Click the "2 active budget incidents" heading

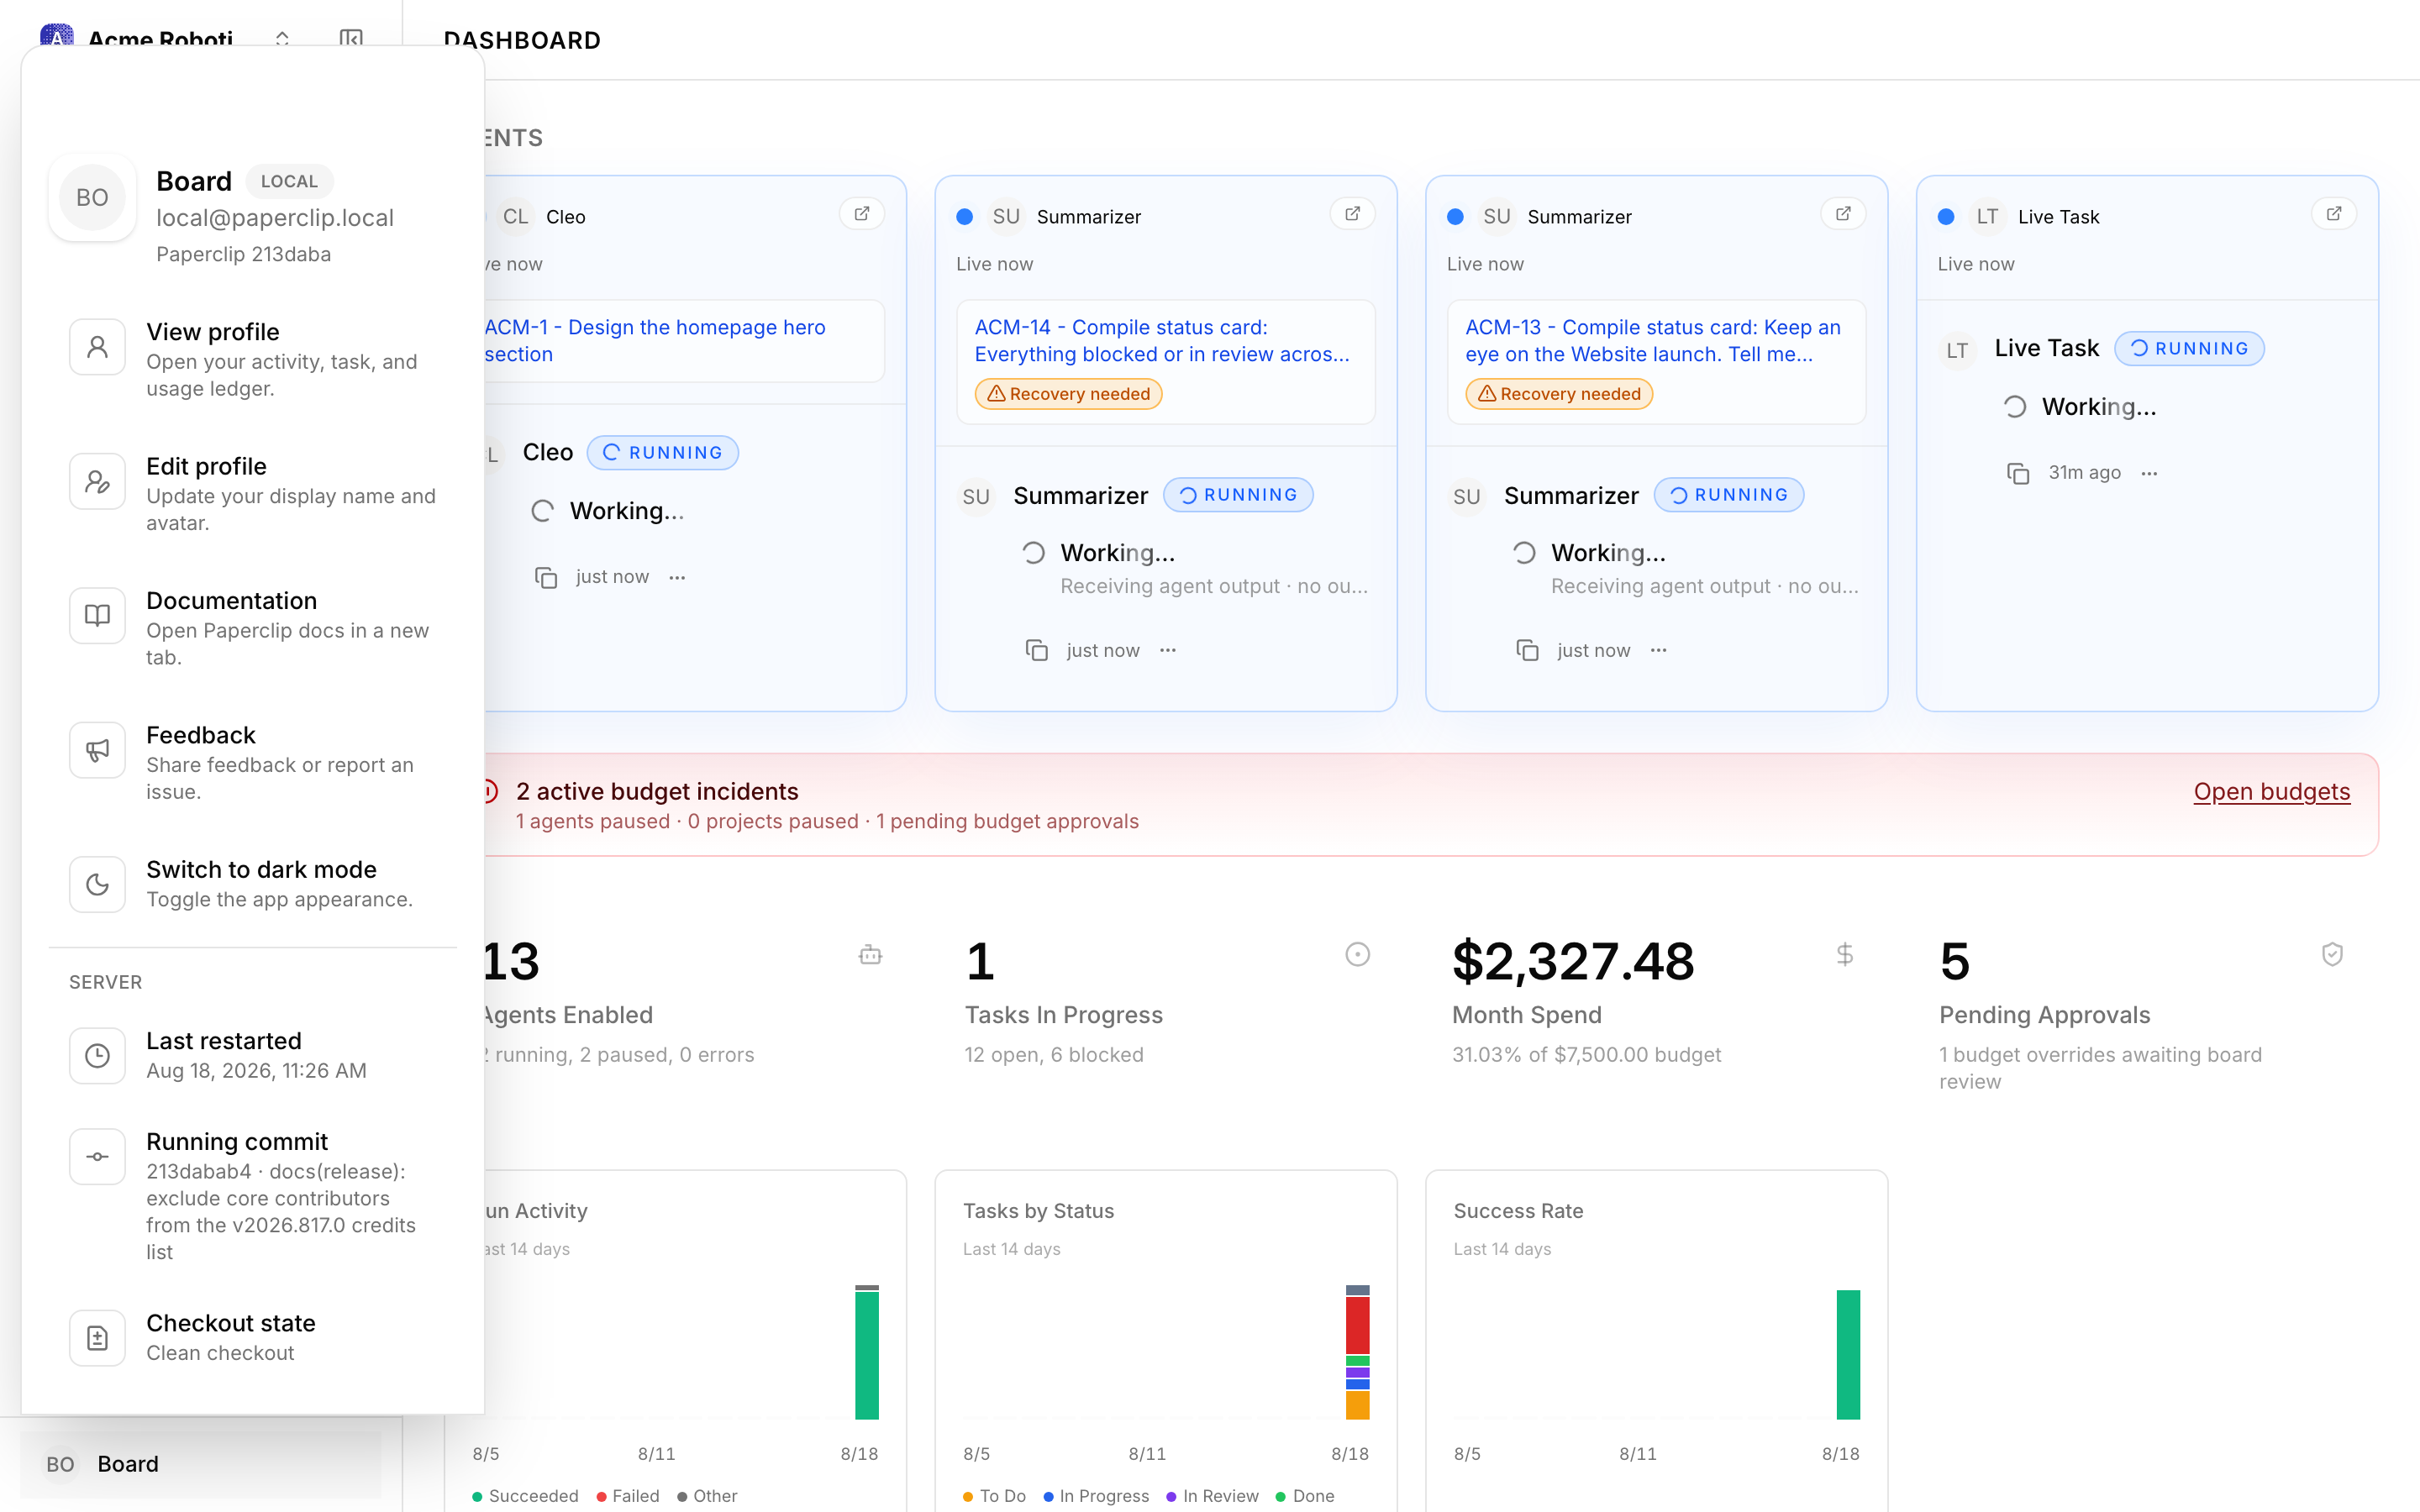coord(657,791)
